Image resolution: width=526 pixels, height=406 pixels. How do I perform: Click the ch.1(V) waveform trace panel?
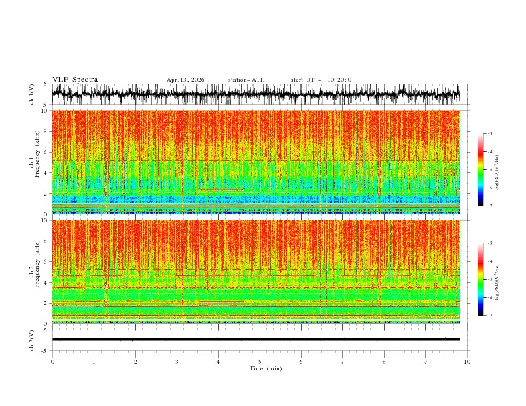coord(260,94)
